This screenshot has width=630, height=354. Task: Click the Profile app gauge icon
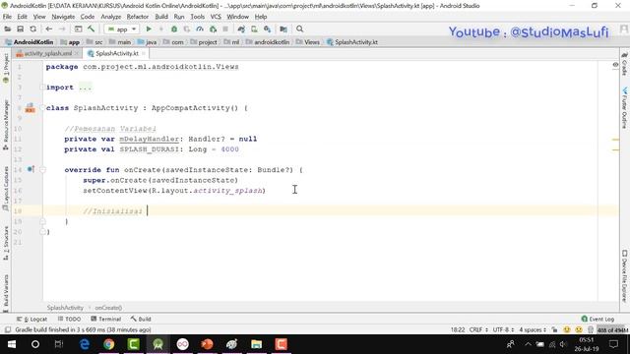pos(200,29)
